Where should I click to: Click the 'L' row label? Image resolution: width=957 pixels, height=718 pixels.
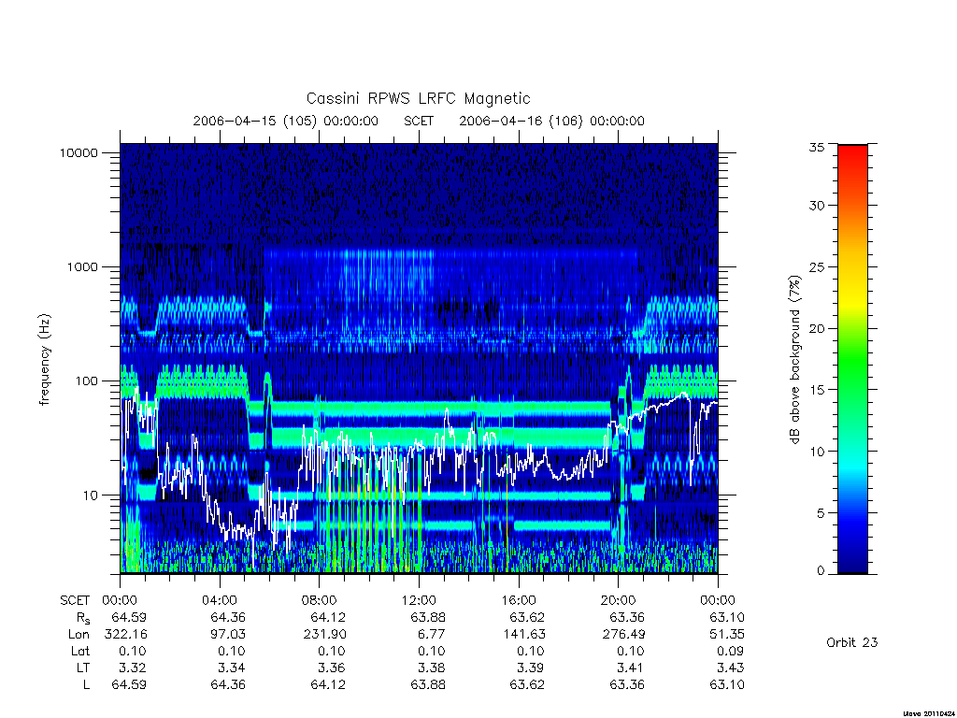pos(86,684)
